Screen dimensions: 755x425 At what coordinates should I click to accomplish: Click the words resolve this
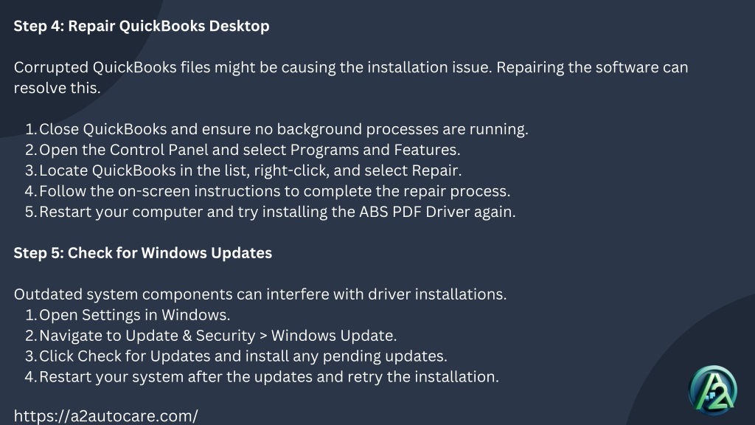click(57, 89)
